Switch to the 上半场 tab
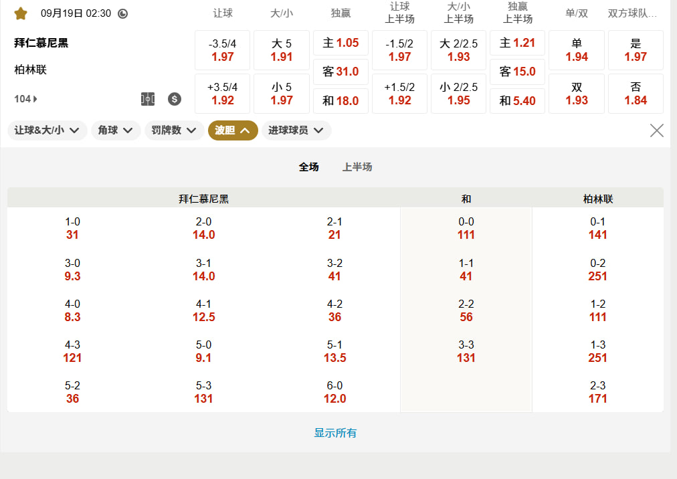The height and width of the screenshot is (479, 677). (357, 167)
